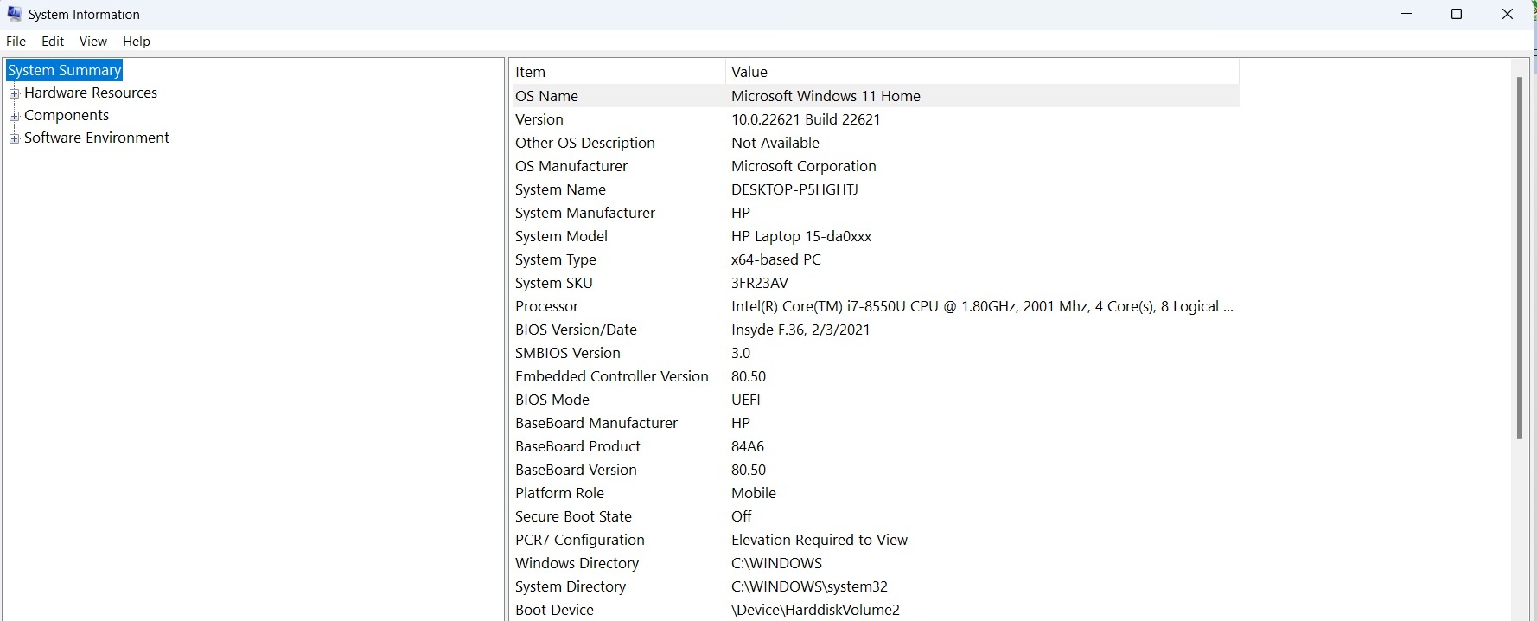Click the Version item
Viewport: 1537px width, 621px height.
pyautogui.click(x=539, y=119)
